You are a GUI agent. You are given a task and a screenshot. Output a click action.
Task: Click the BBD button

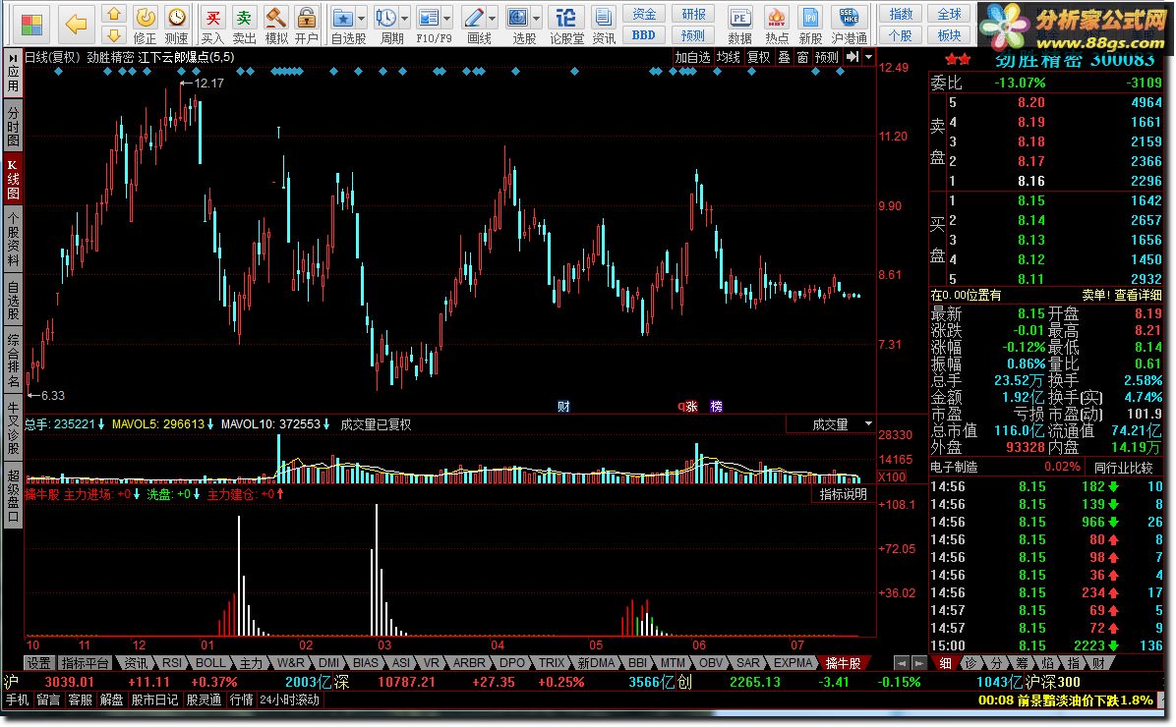[x=643, y=35]
